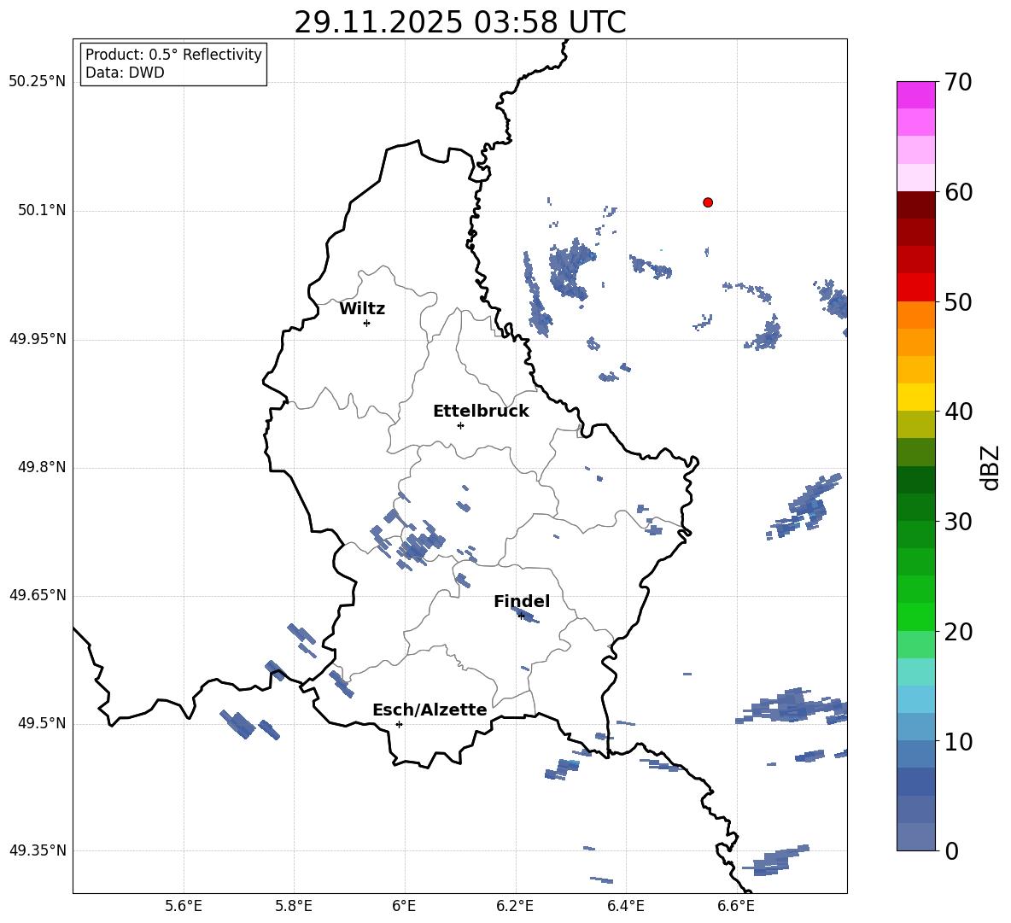The width and height of the screenshot is (1011, 923).
Task: Click the 20 value on colorbar
Action: tap(958, 631)
